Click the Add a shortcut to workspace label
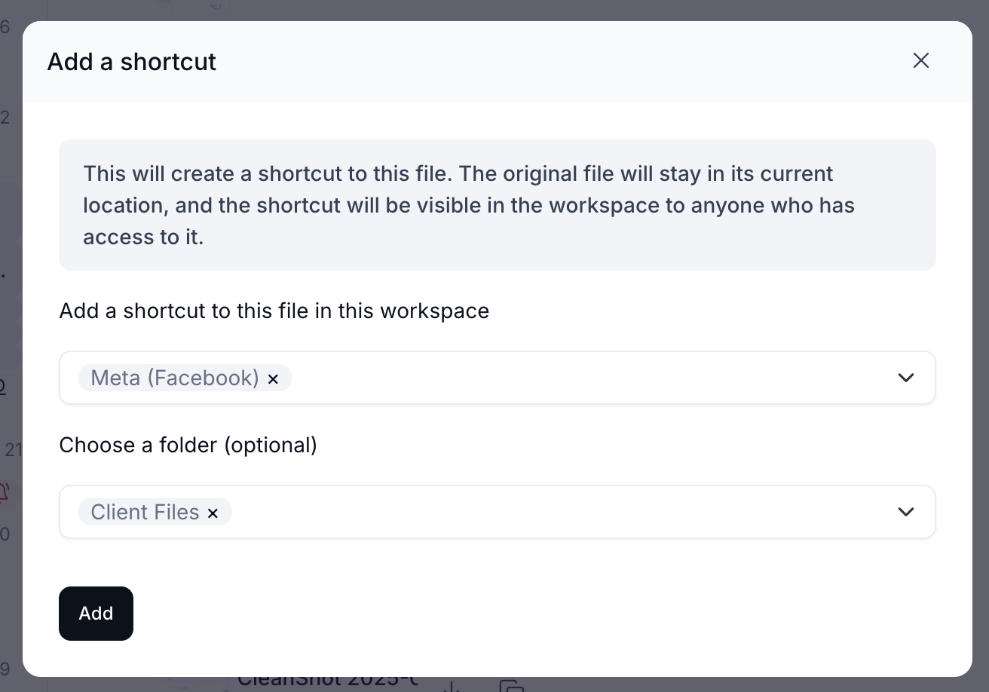The width and height of the screenshot is (989, 692). (274, 311)
